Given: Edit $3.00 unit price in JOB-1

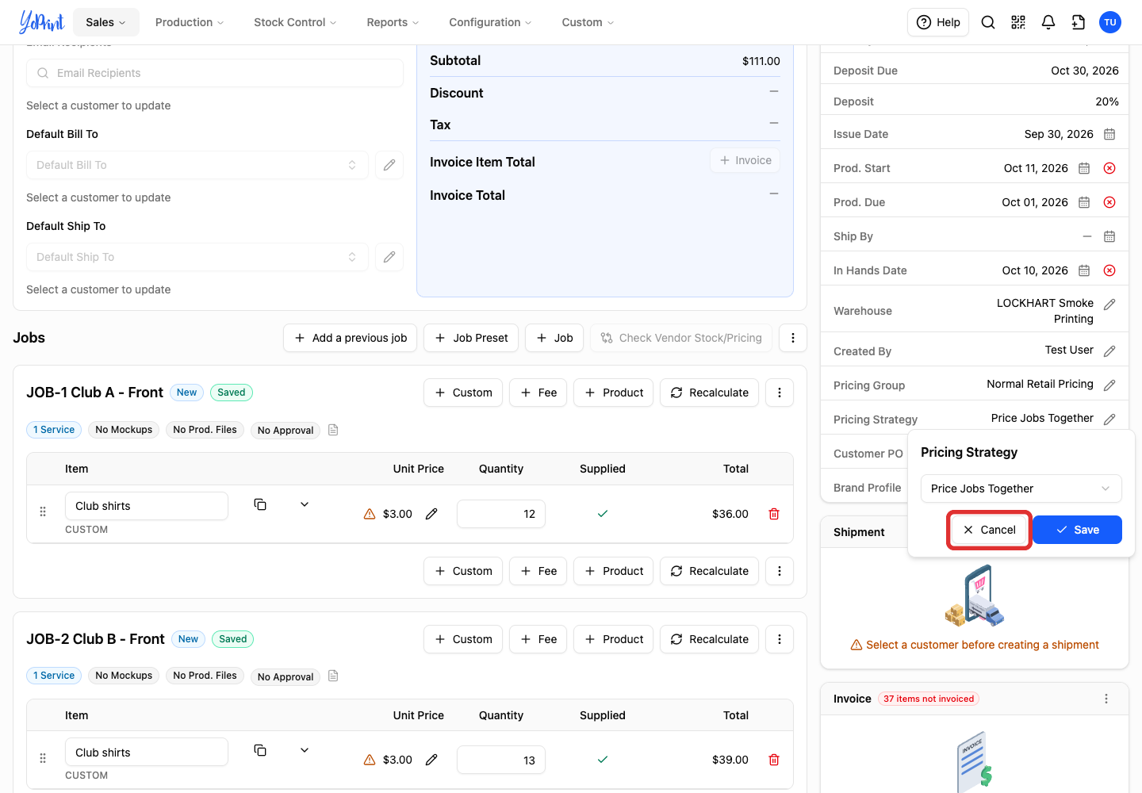Looking at the screenshot, I should [431, 514].
